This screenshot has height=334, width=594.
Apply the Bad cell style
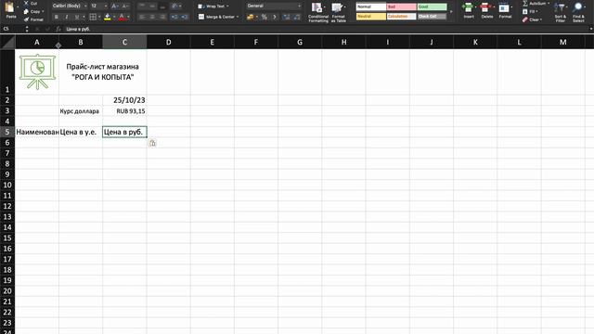tap(402, 6)
